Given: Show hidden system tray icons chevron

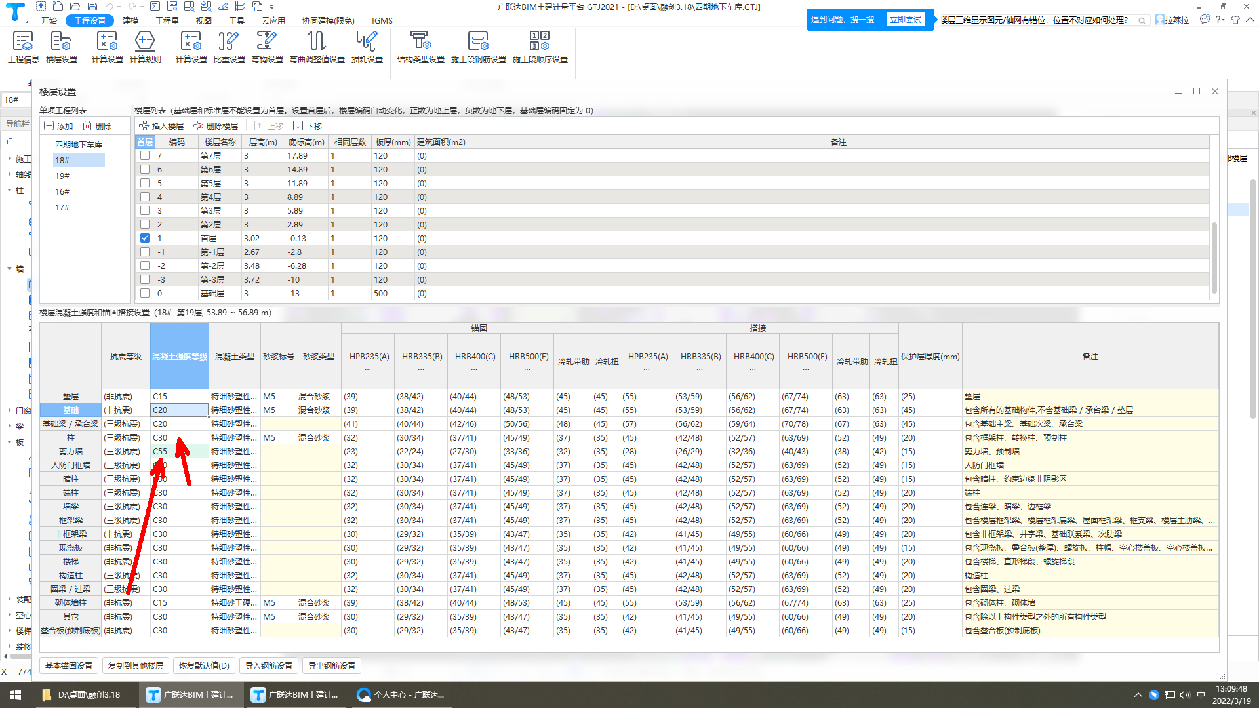Looking at the screenshot, I should click(1138, 695).
